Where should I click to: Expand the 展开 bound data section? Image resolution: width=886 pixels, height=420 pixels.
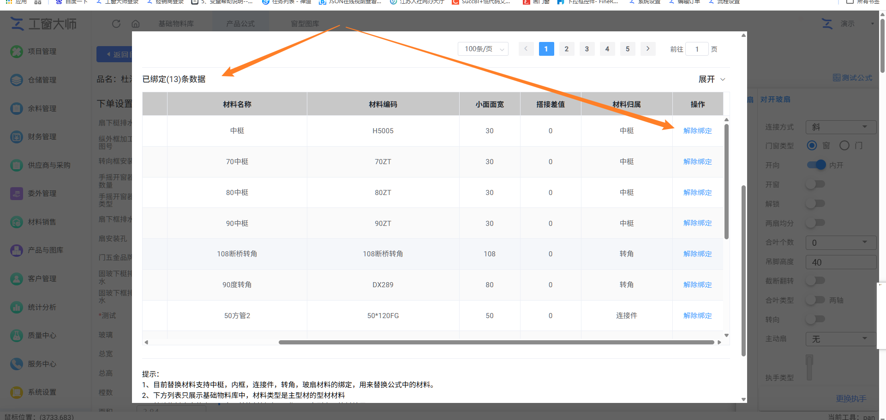pyautogui.click(x=712, y=79)
